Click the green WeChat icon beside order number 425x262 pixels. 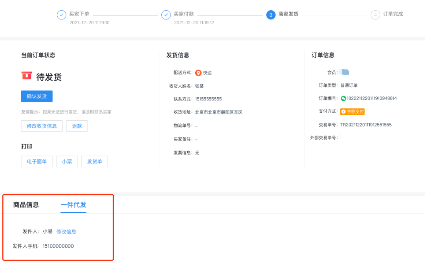point(343,98)
